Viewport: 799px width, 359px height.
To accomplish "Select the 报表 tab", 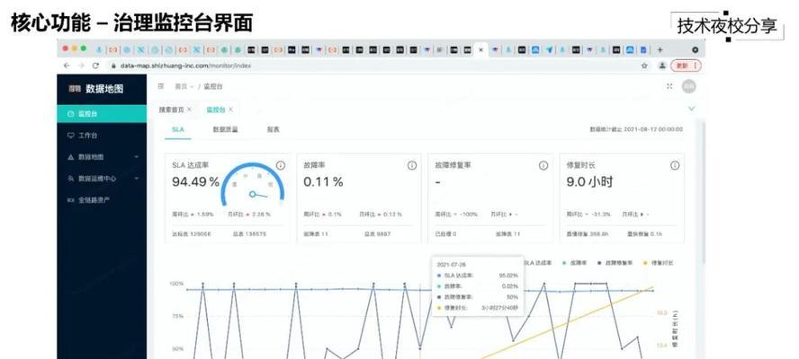I will click(x=274, y=129).
